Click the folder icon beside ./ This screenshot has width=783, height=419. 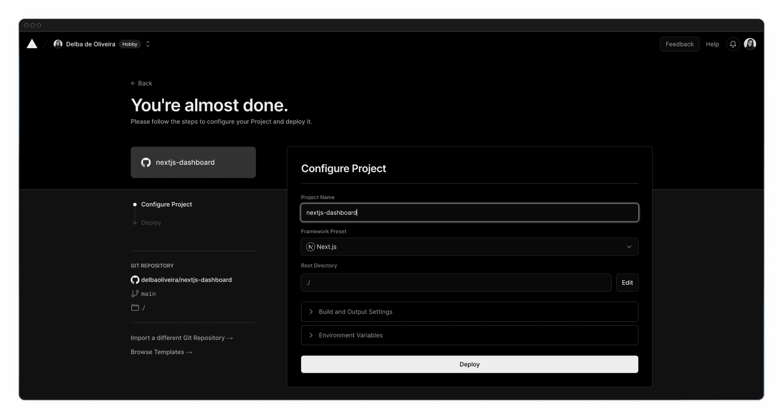pyautogui.click(x=135, y=308)
